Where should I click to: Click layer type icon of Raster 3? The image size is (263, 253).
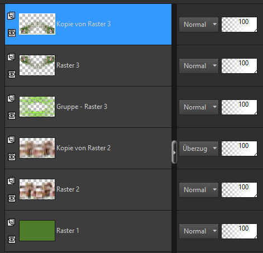pos(11,57)
